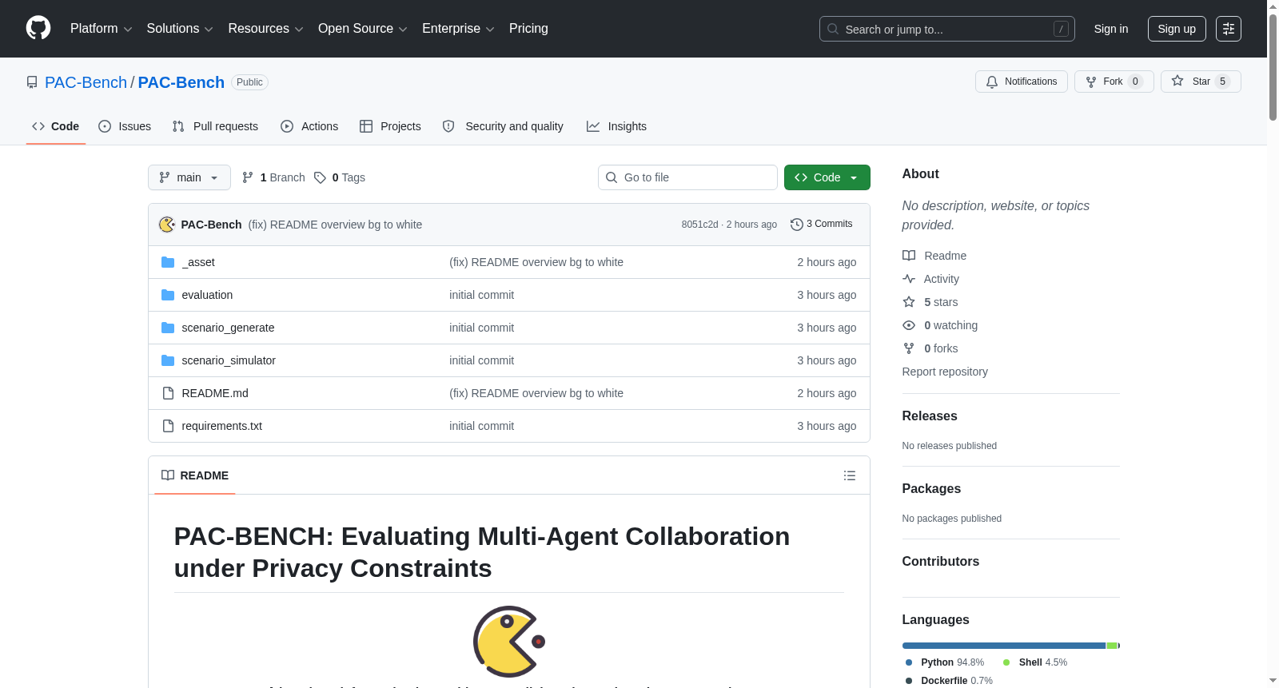Switch to the Projects tab
Viewport: 1279px width, 688px height.
tap(390, 126)
